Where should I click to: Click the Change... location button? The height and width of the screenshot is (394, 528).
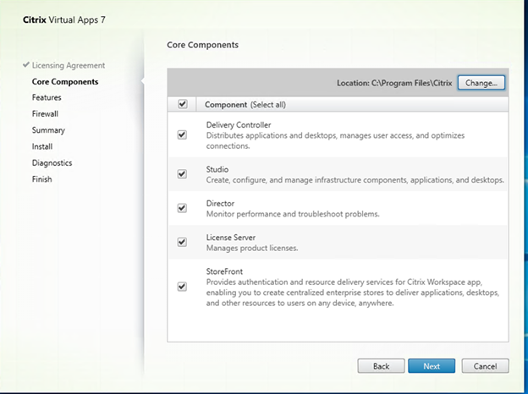[481, 83]
